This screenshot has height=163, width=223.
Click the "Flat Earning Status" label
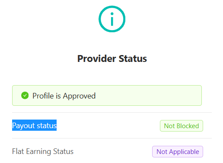click(43, 151)
